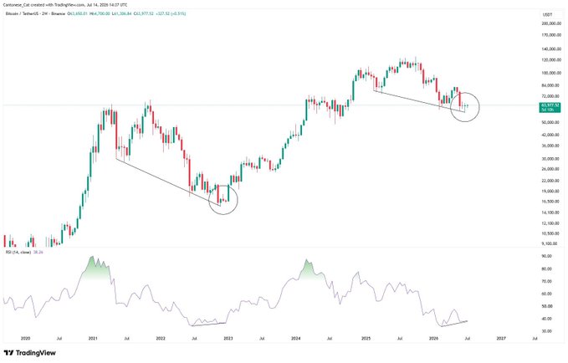The image size is (568, 363).
Task: Click the 16,500.00 price axis label
Action: 551,202
